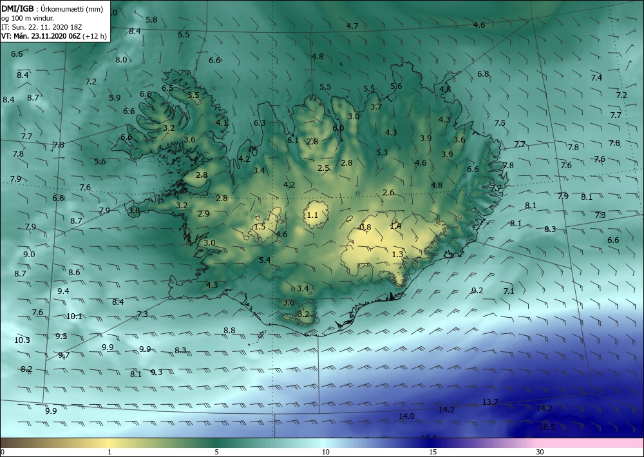The height and width of the screenshot is (457, 644).
Task: Click the map value 5.4
Action: [265, 260]
